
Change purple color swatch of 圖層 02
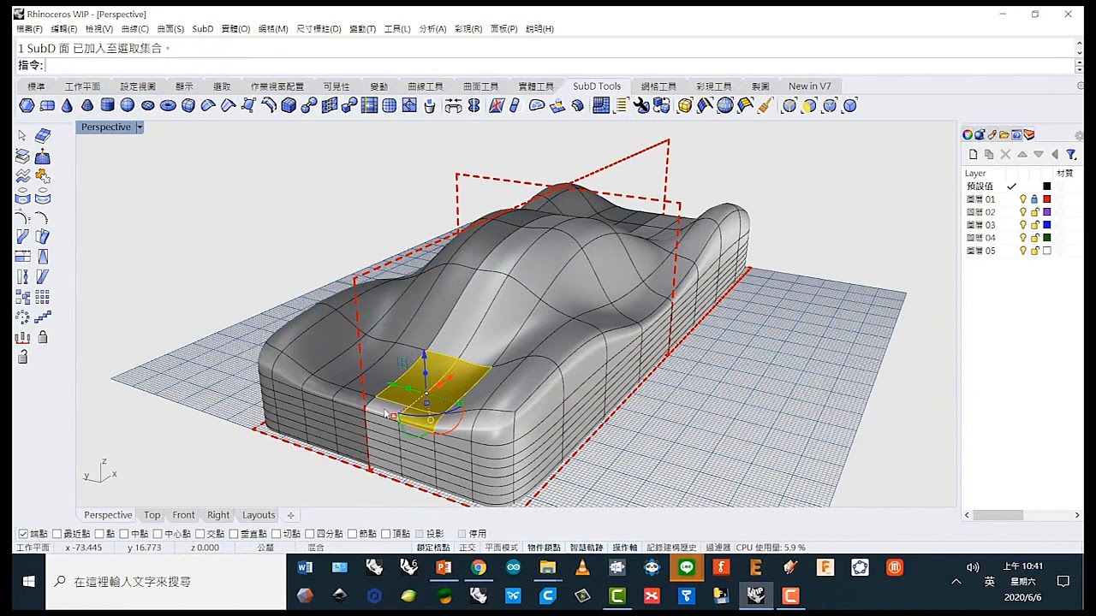coord(1046,212)
